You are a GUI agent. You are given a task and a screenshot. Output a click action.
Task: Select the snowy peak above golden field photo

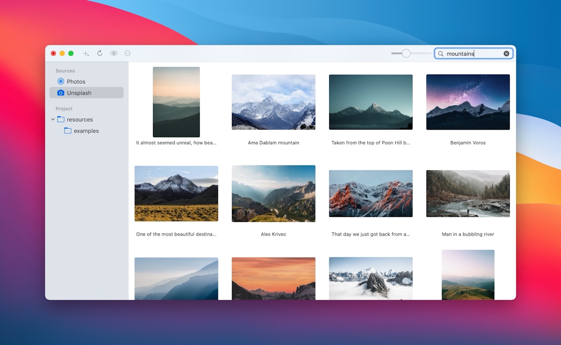pos(176,194)
